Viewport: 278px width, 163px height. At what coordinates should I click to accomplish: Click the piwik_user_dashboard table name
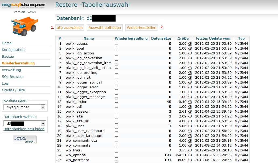[85, 131]
